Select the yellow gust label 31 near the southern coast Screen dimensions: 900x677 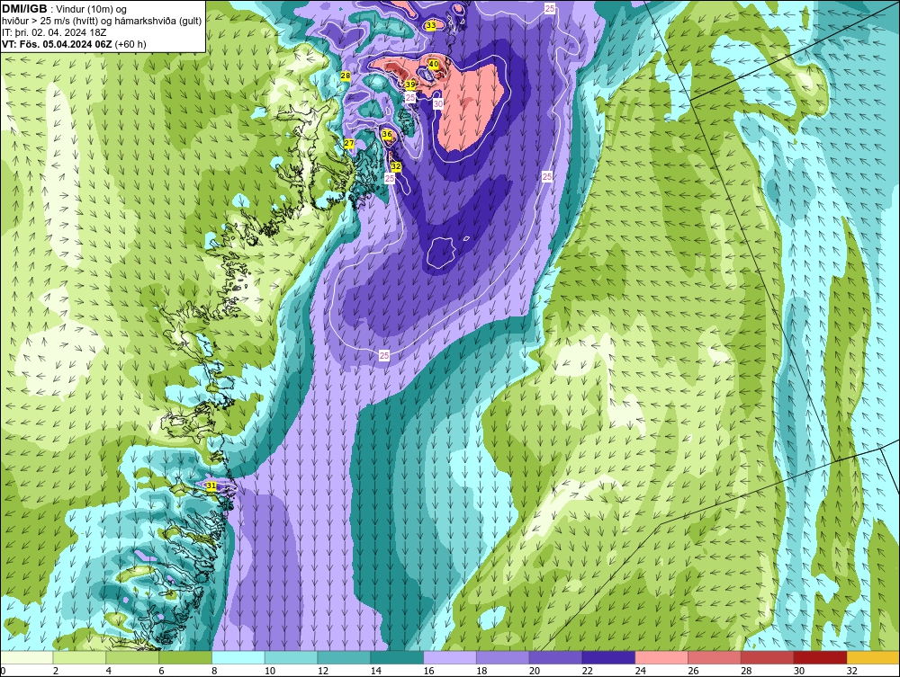[x=211, y=486]
